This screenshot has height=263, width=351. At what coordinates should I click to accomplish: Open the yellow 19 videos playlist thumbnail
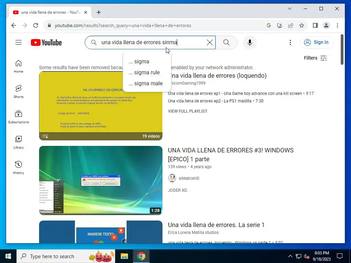[101, 106]
